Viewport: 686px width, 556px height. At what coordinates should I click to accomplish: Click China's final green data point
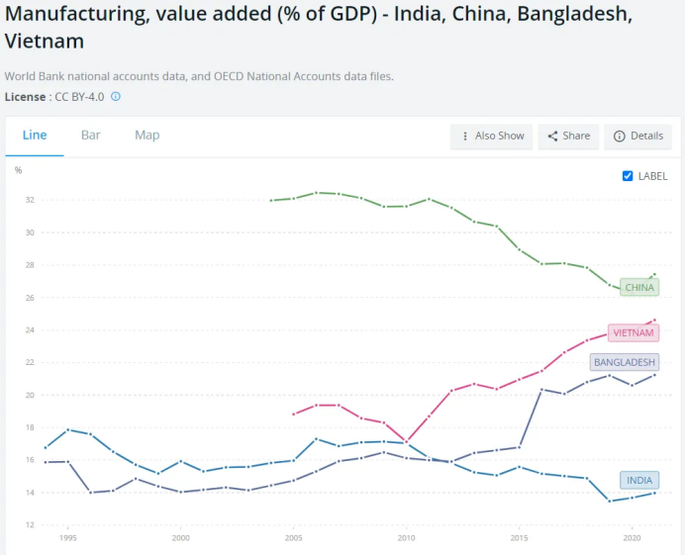coord(654,274)
